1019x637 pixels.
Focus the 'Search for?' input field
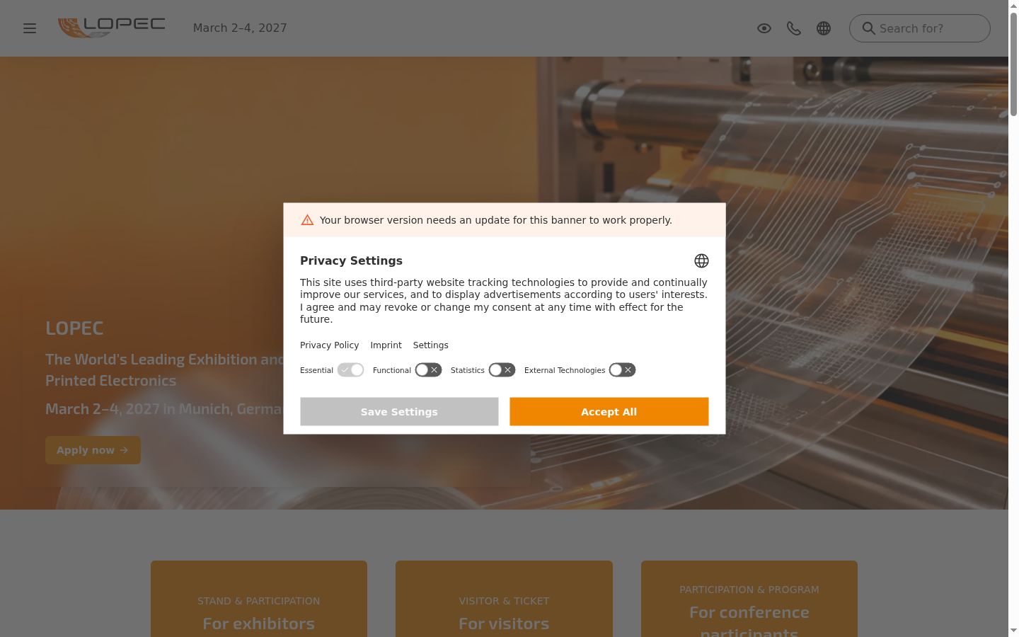pyautogui.click(x=920, y=28)
